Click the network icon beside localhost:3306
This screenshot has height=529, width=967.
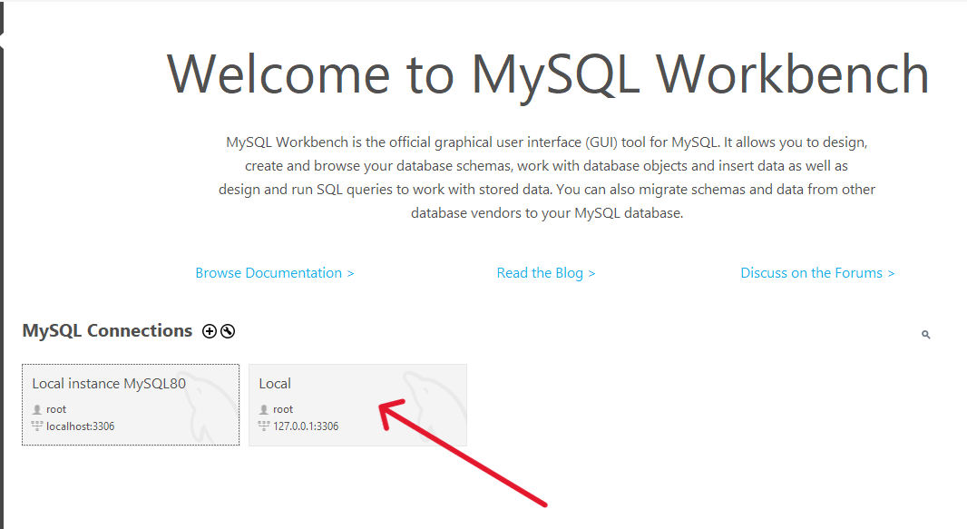(x=37, y=426)
